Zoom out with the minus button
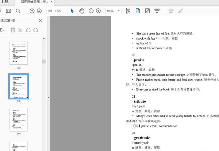 point(91,11)
